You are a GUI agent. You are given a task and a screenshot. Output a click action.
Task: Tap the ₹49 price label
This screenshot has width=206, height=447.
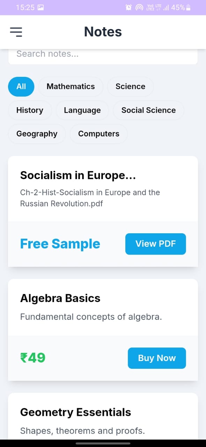coord(32,358)
